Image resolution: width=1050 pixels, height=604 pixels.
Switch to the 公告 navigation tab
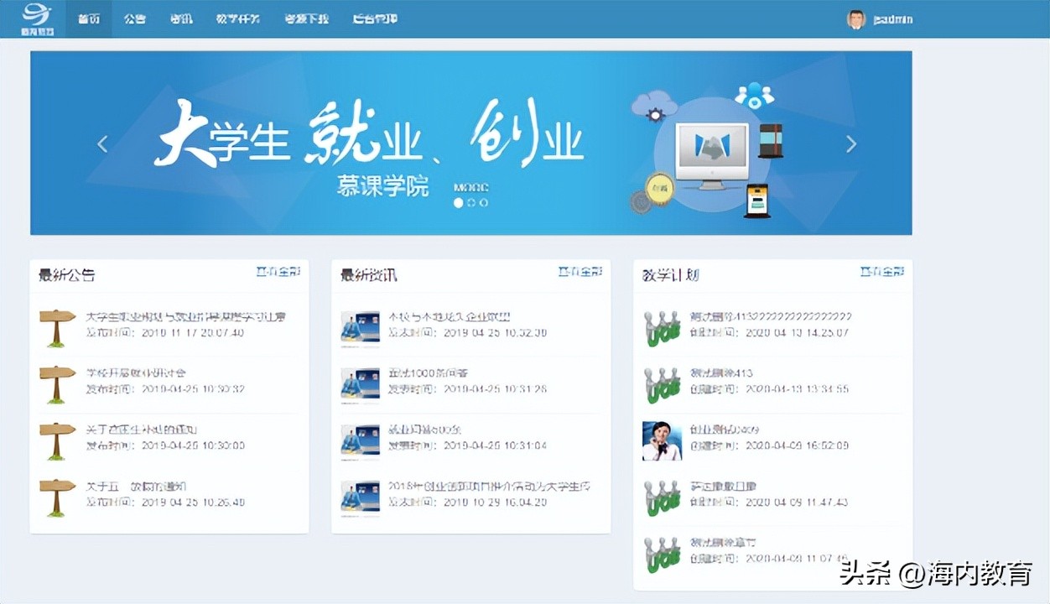[x=135, y=18]
